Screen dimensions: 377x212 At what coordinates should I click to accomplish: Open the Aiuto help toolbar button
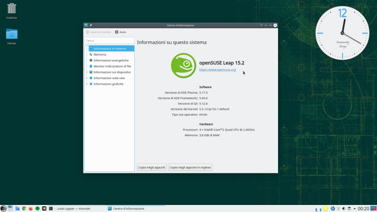(x=121, y=32)
